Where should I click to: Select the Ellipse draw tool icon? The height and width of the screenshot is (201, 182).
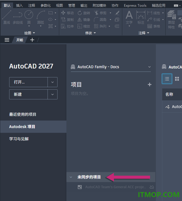(x=51, y=19)
